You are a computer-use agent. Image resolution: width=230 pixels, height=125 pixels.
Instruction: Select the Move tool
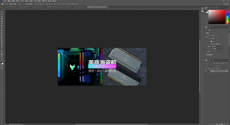[x=2, y=10]
